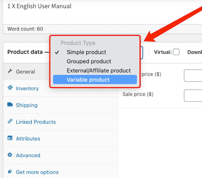Click the Sale price ($) label
The height and width of the screenshot is (178, 202).
138,94
